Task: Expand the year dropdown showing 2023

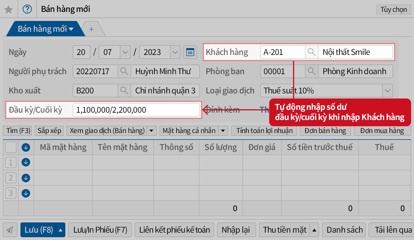Action: tap(175, 52)
